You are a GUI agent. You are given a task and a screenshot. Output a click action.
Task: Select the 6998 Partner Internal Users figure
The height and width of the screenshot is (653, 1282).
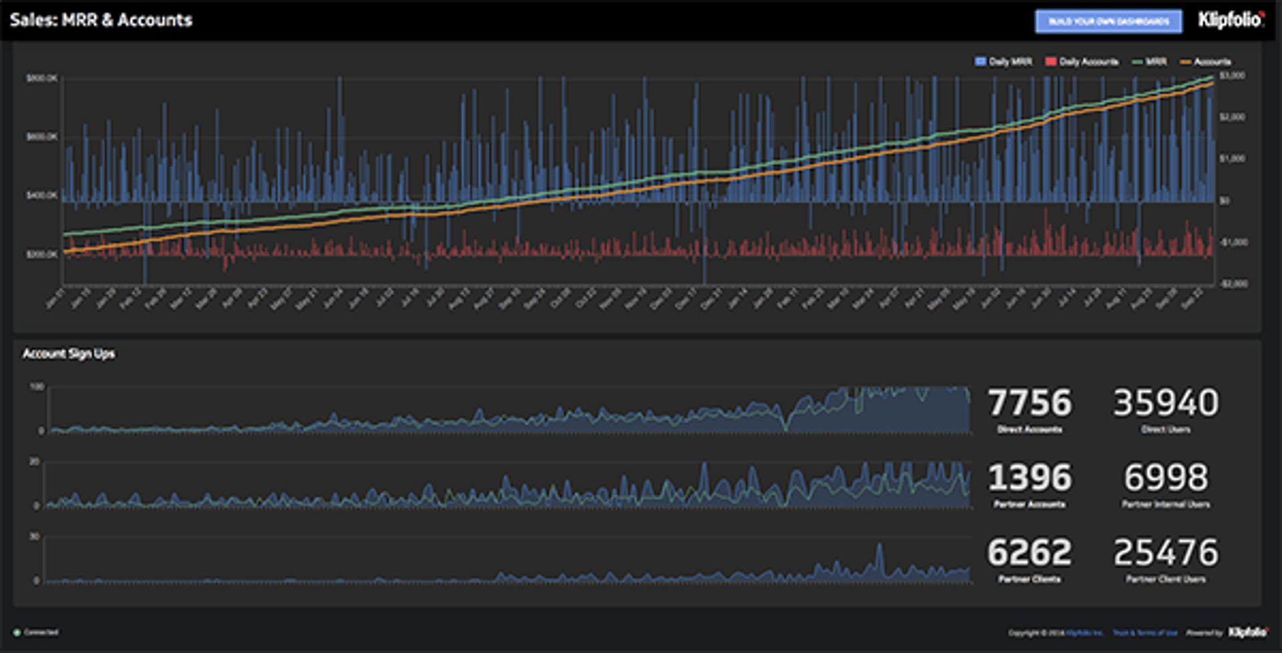coord(1166,478)
